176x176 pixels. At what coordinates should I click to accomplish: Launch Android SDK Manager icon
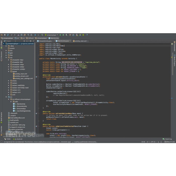point(80,35)
